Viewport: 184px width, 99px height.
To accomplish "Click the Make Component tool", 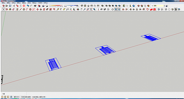I will click(7, 9).
